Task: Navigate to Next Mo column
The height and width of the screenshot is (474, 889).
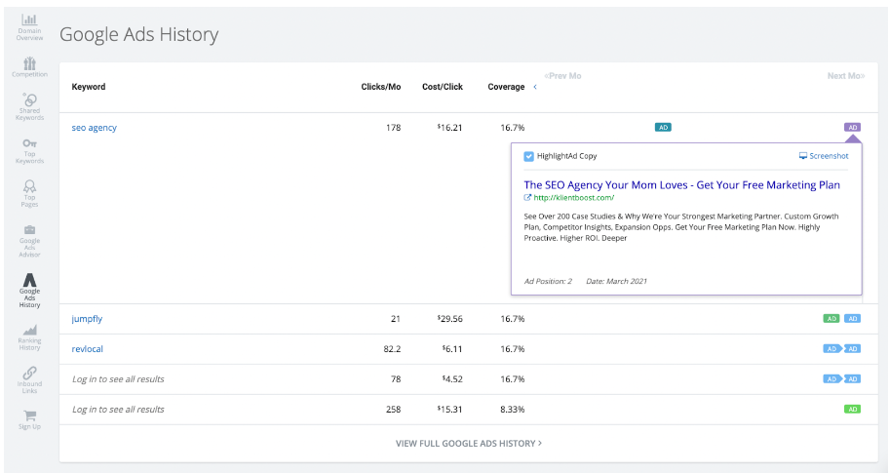Action: point(845,76)
